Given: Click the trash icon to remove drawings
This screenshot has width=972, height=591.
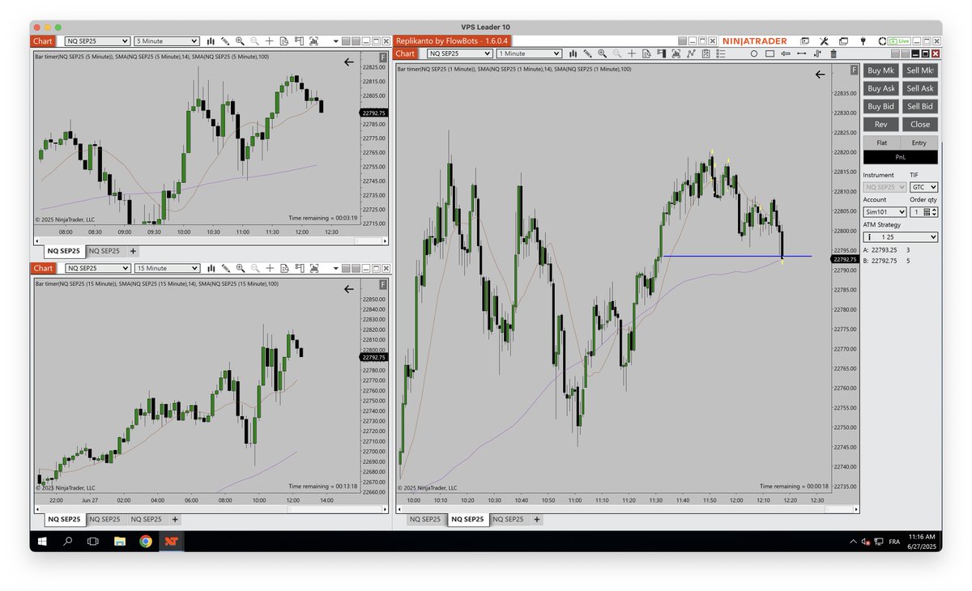Looking at the screenshot, I should coord(833,53).
